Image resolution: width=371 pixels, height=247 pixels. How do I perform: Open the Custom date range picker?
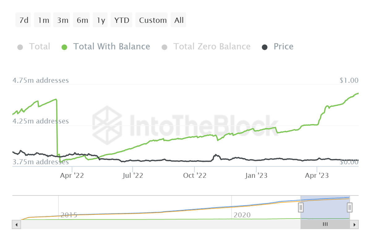coord(152,20)
